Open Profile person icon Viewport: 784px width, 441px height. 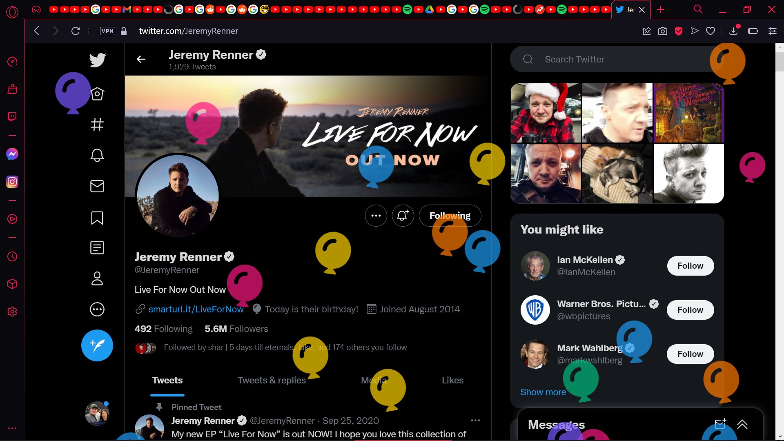click(97, 278)
